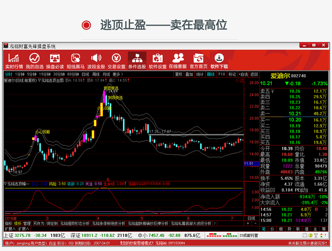Switch to 1分钟 timeframe
The image size is (332, 251).
pos(19,74)
